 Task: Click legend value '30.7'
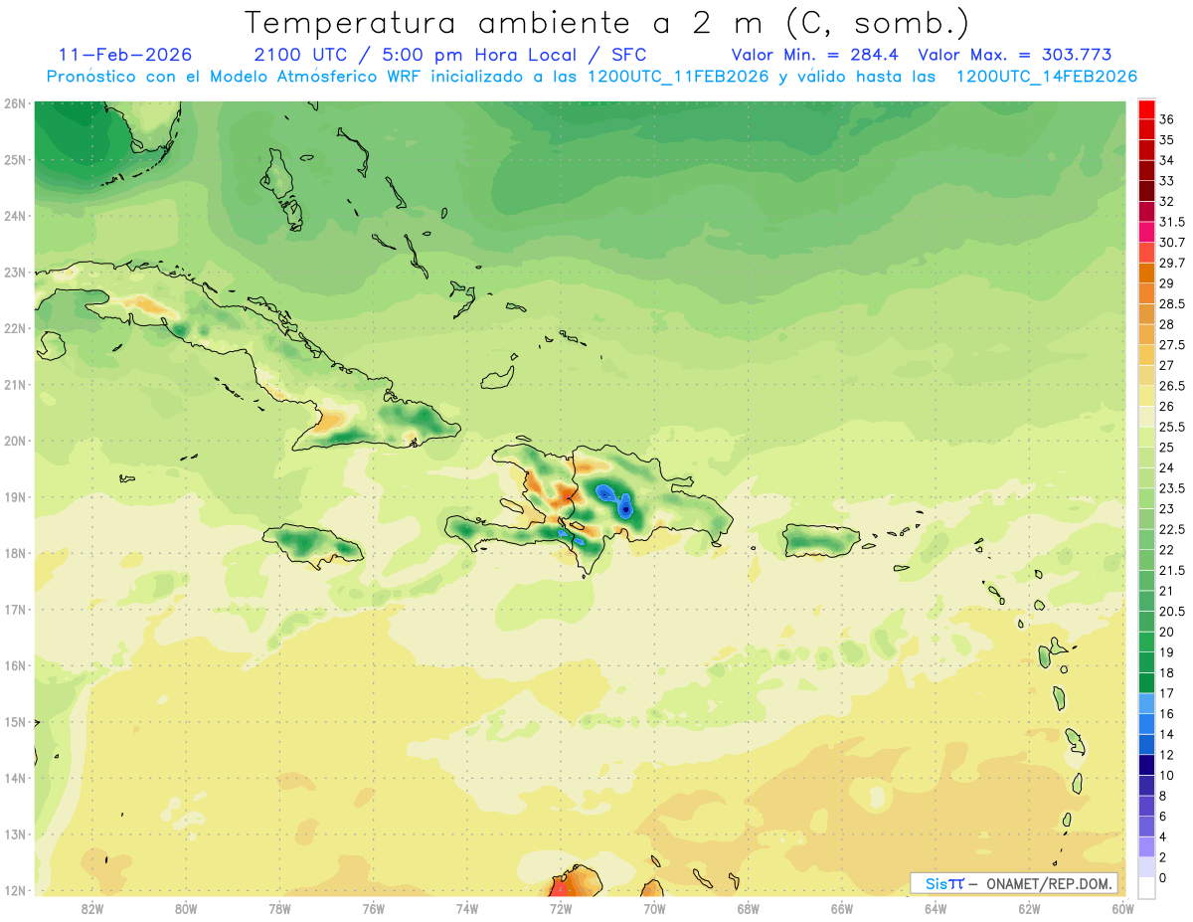(x=1172, y=242)
